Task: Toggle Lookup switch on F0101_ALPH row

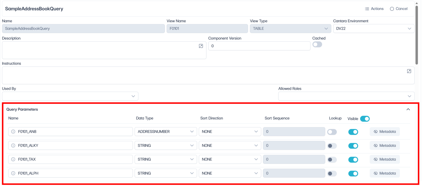Action: pos(332,173)
